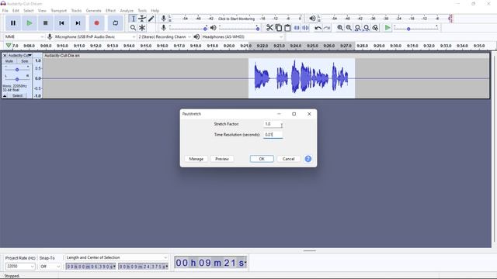The image size is (497, 279).
Task: Undo the last action
Action: (318, 28)
